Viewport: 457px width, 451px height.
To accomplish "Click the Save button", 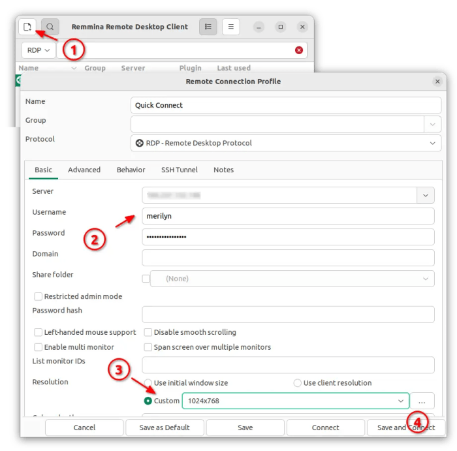I will point(245,428).
